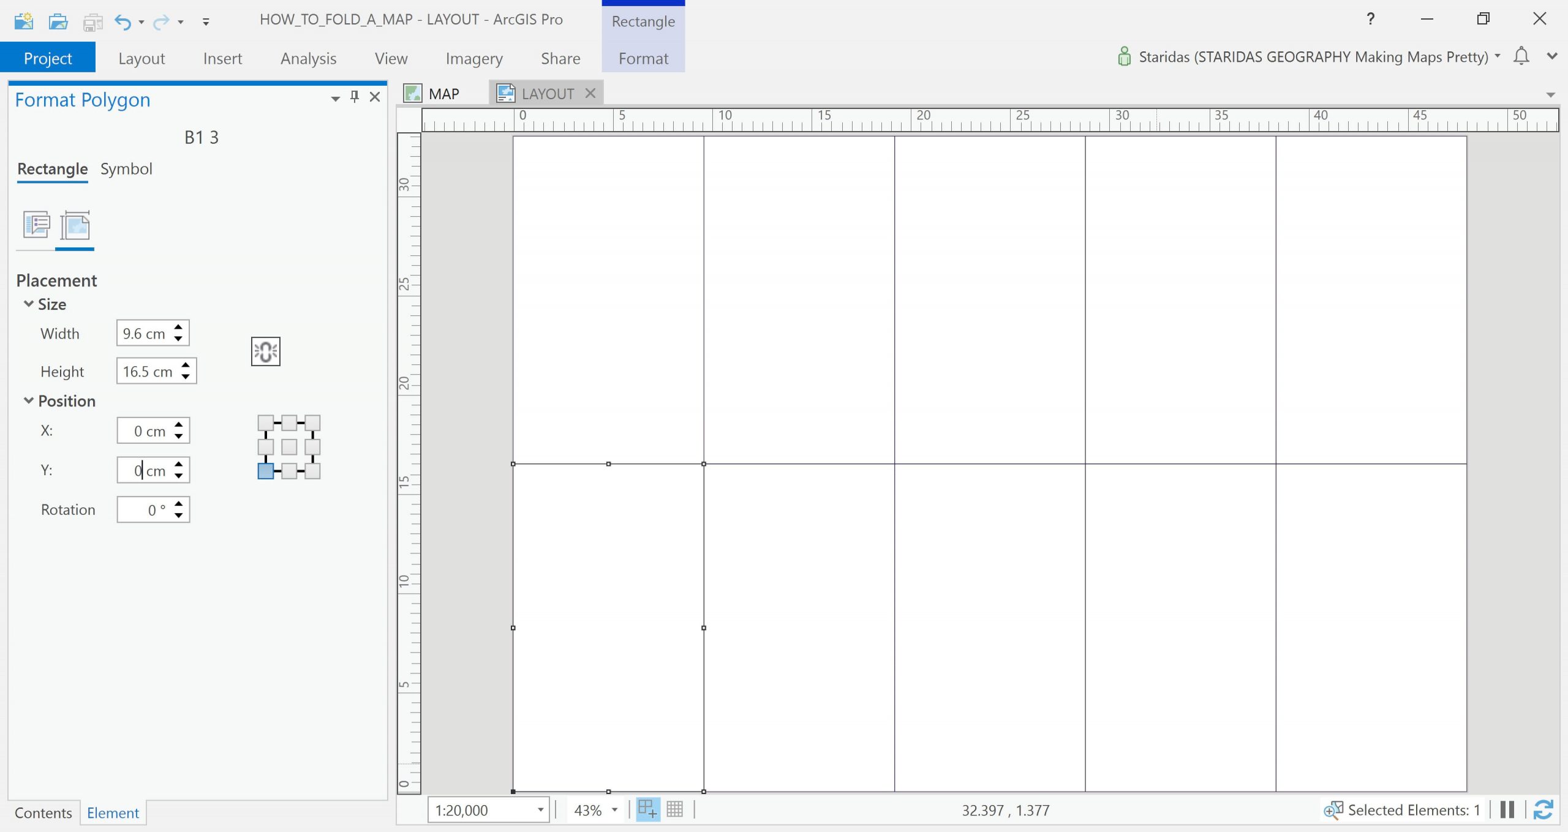1568x832 pixels.
Task: Pause drawing with the pause icon
Action: [x=1507, y=809]
